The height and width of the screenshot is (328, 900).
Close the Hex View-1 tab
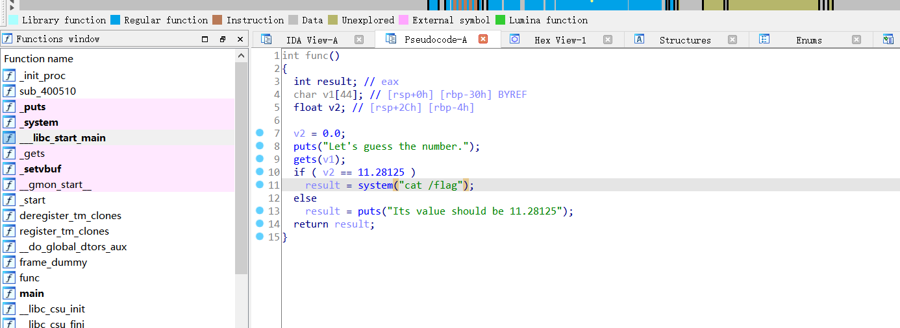click(x=608, y=40)
